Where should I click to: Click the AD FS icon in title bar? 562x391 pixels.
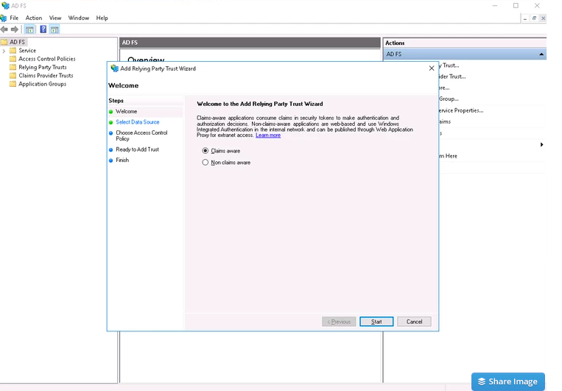point(5,5)
